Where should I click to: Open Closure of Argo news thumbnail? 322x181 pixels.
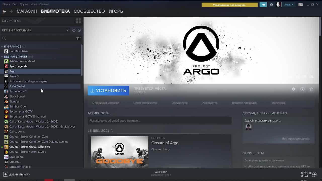click(119, 152)
